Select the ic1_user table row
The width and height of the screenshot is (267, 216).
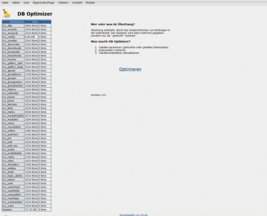tap(26, 183)
